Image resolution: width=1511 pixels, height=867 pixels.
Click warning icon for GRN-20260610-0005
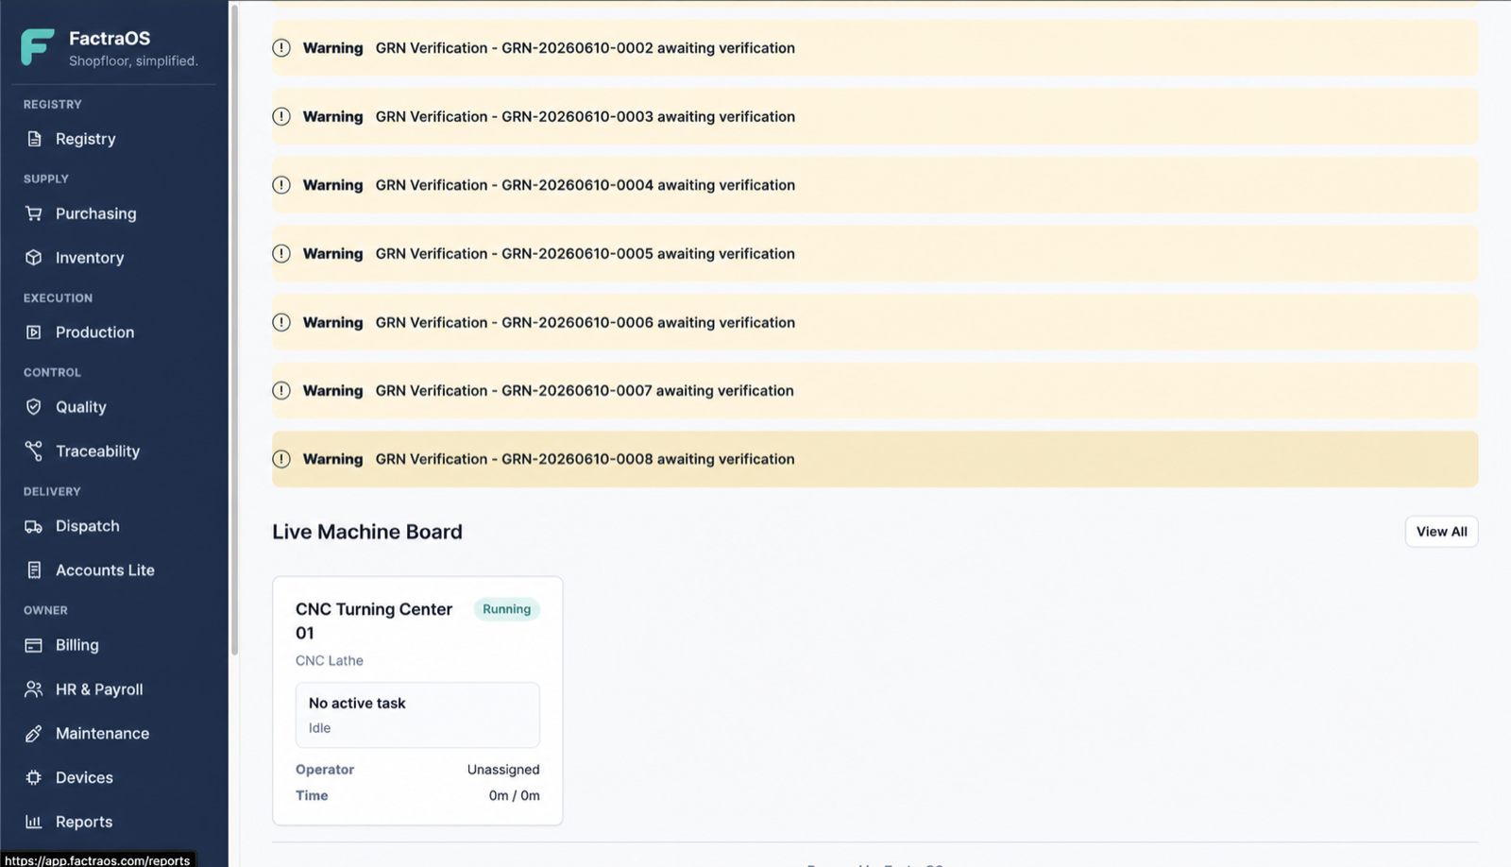click(x=281, y=253)
